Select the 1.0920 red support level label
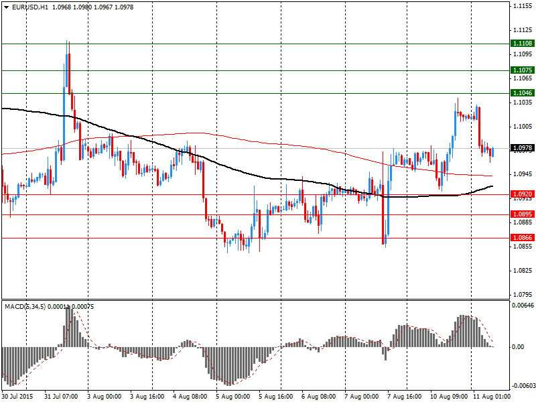 pyautogui.click(x=522, y=194)
